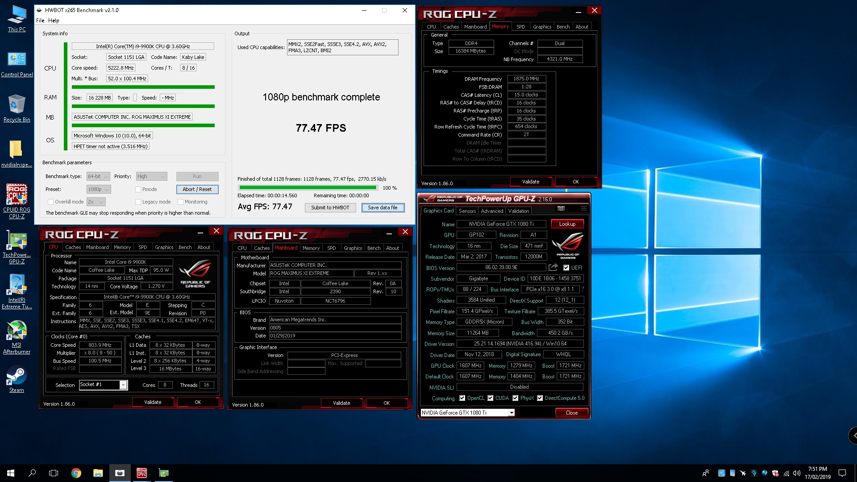Click Save data file button
Image resolution: width=857 pixels, height=482 pixels.
pos(383,208)
